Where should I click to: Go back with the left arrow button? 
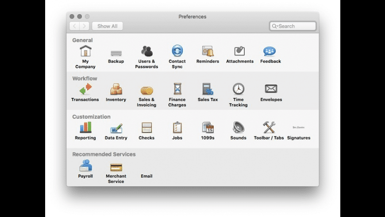point(74,26)
